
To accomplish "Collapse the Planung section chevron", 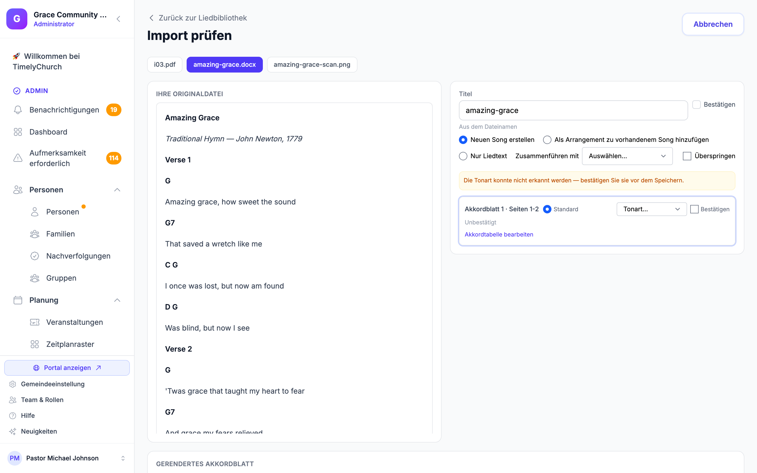I will click(x=117, y=300).
